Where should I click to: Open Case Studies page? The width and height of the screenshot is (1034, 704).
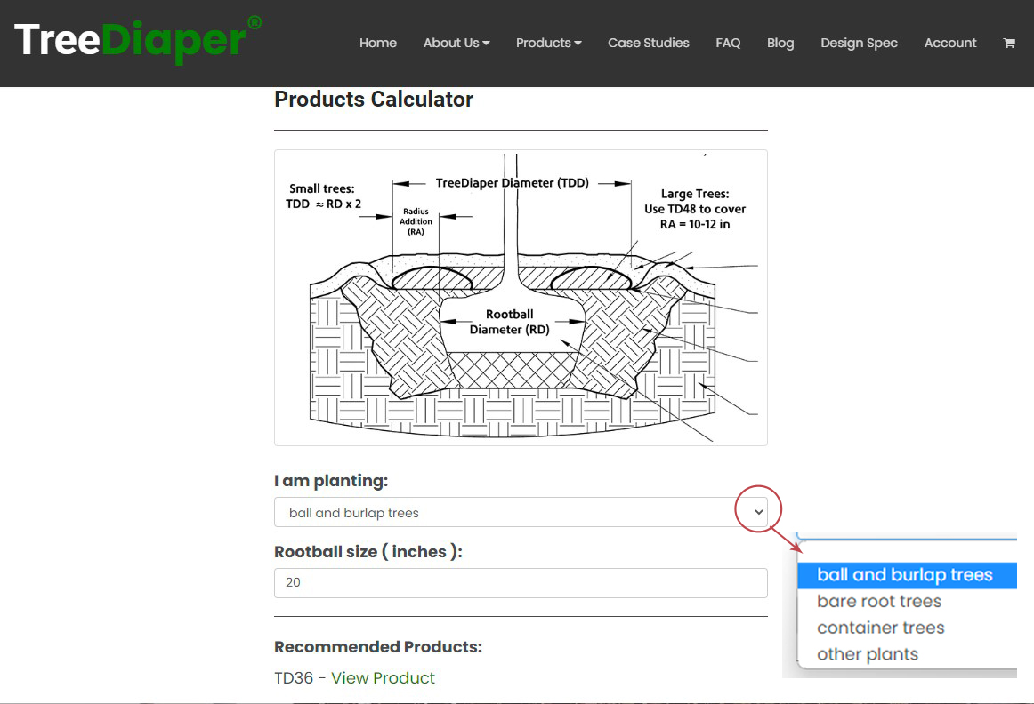648,43
